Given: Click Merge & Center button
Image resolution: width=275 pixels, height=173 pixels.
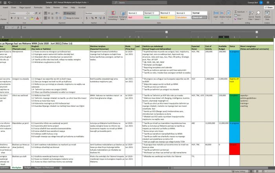Looking at the screenshot, I should click(71, 18).
